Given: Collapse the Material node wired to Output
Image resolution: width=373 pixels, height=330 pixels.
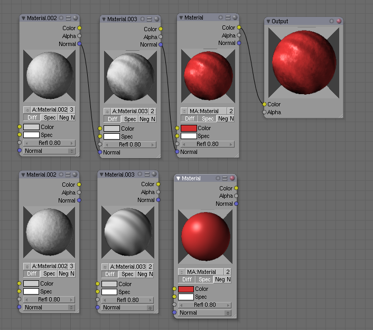Looking at the screenshot, I should (x=181, y=18).
